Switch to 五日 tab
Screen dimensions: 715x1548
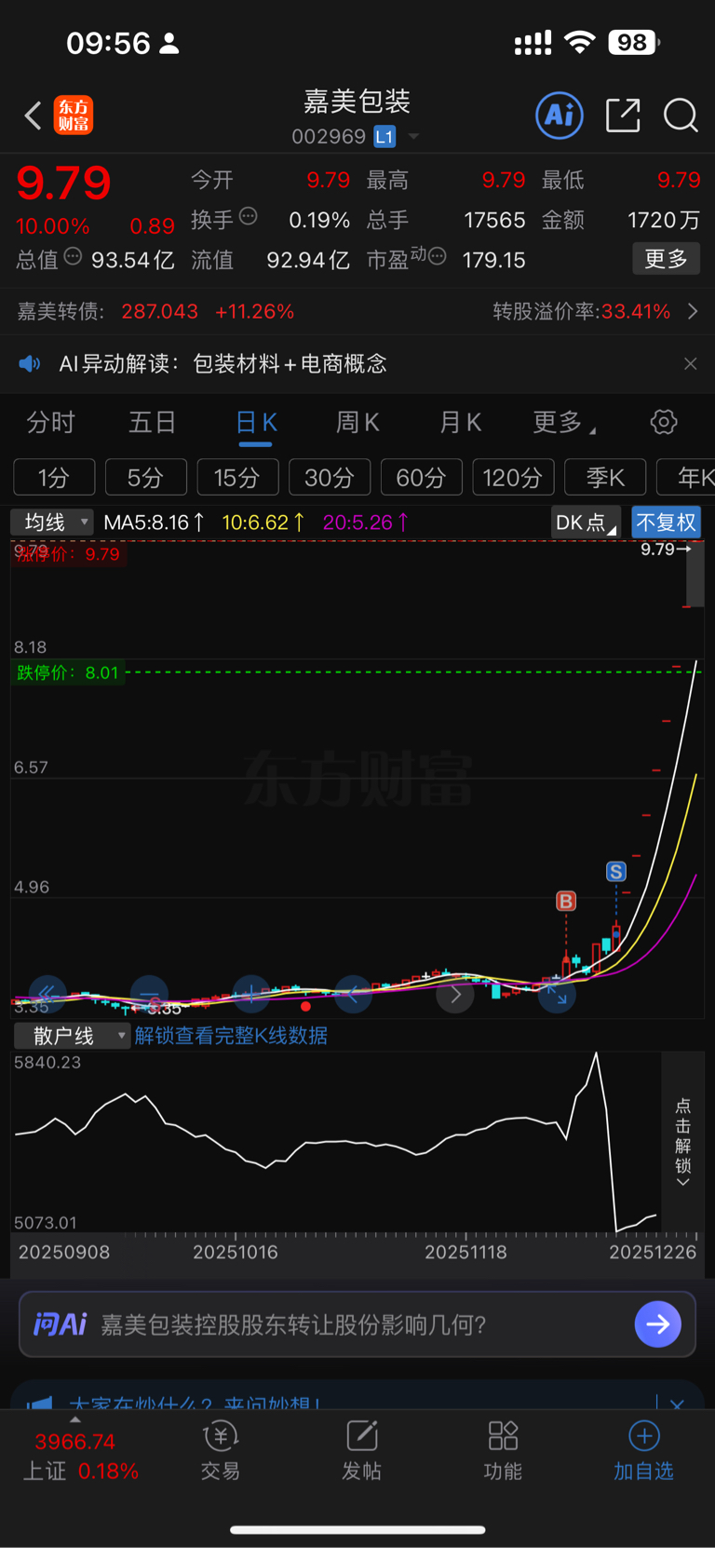pyautogui.click(x=153, y=423)
